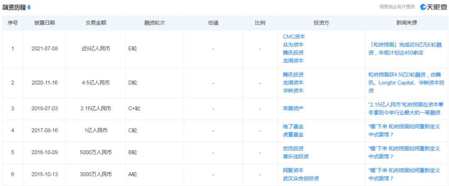Select the 交易金额 column header
Screen dimensions: 449x186
click(x=96, y=23)
